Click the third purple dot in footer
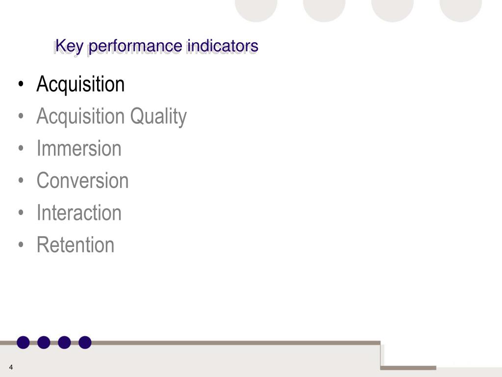This screenshot has width=502, height=377. pyautogui.click(x=64, y=342)
